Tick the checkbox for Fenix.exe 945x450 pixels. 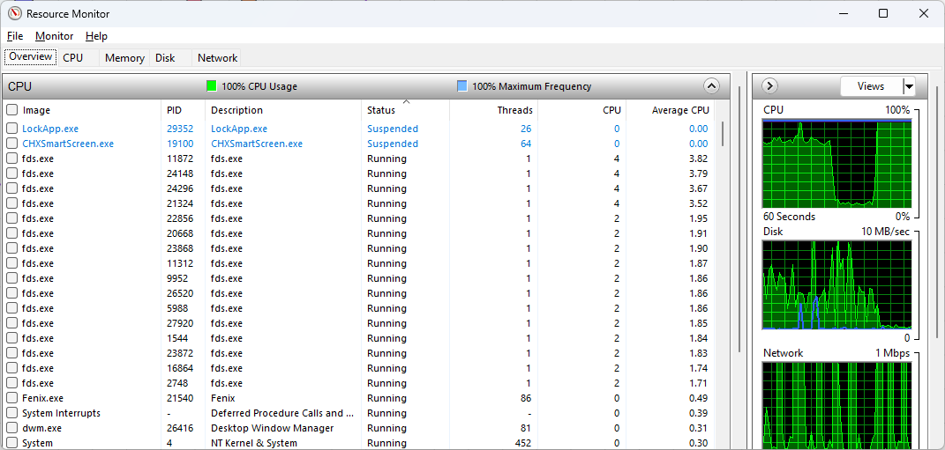(x=12, y=398)
